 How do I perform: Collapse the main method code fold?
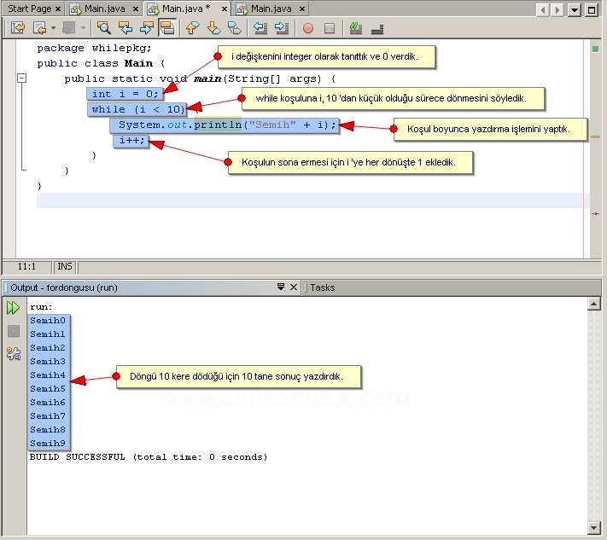(x=22, y=78)
